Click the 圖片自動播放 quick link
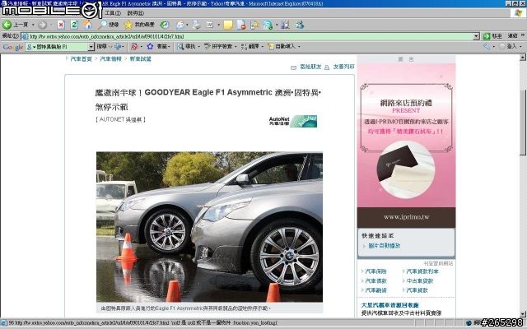Image resolution: width=527 pixels, height=329 pixels. pos(385,246)
